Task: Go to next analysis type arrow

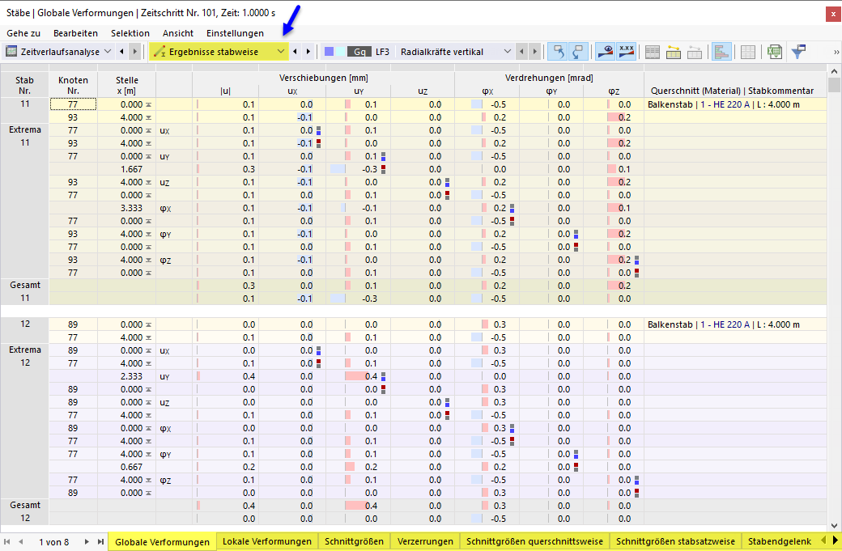Action: pos(134,52)
